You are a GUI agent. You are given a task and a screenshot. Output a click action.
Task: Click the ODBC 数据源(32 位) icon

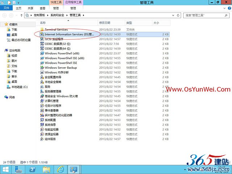[x=42, y=44]
